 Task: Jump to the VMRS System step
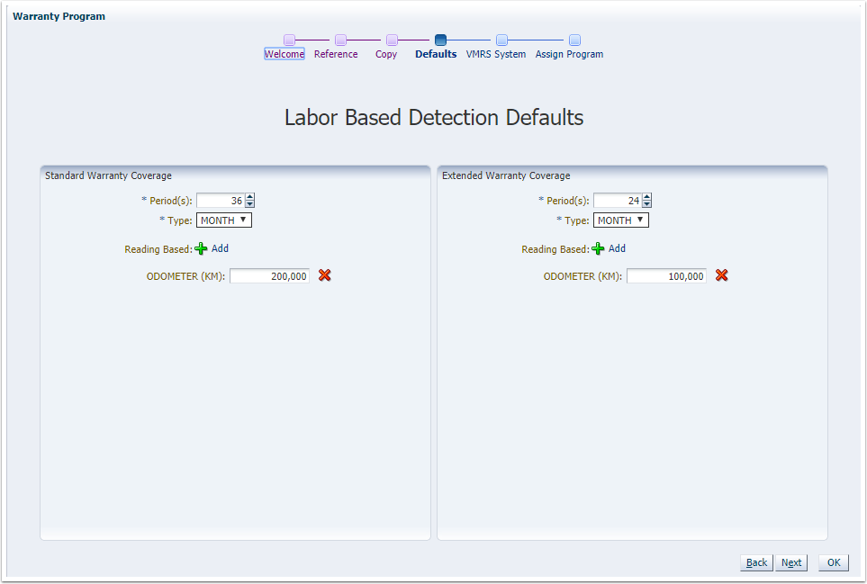496,54
